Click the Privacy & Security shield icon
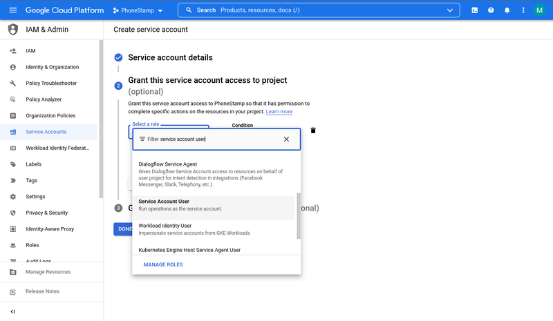The height and width of the screenshot is (321, 553). click(x=13, y=213)
